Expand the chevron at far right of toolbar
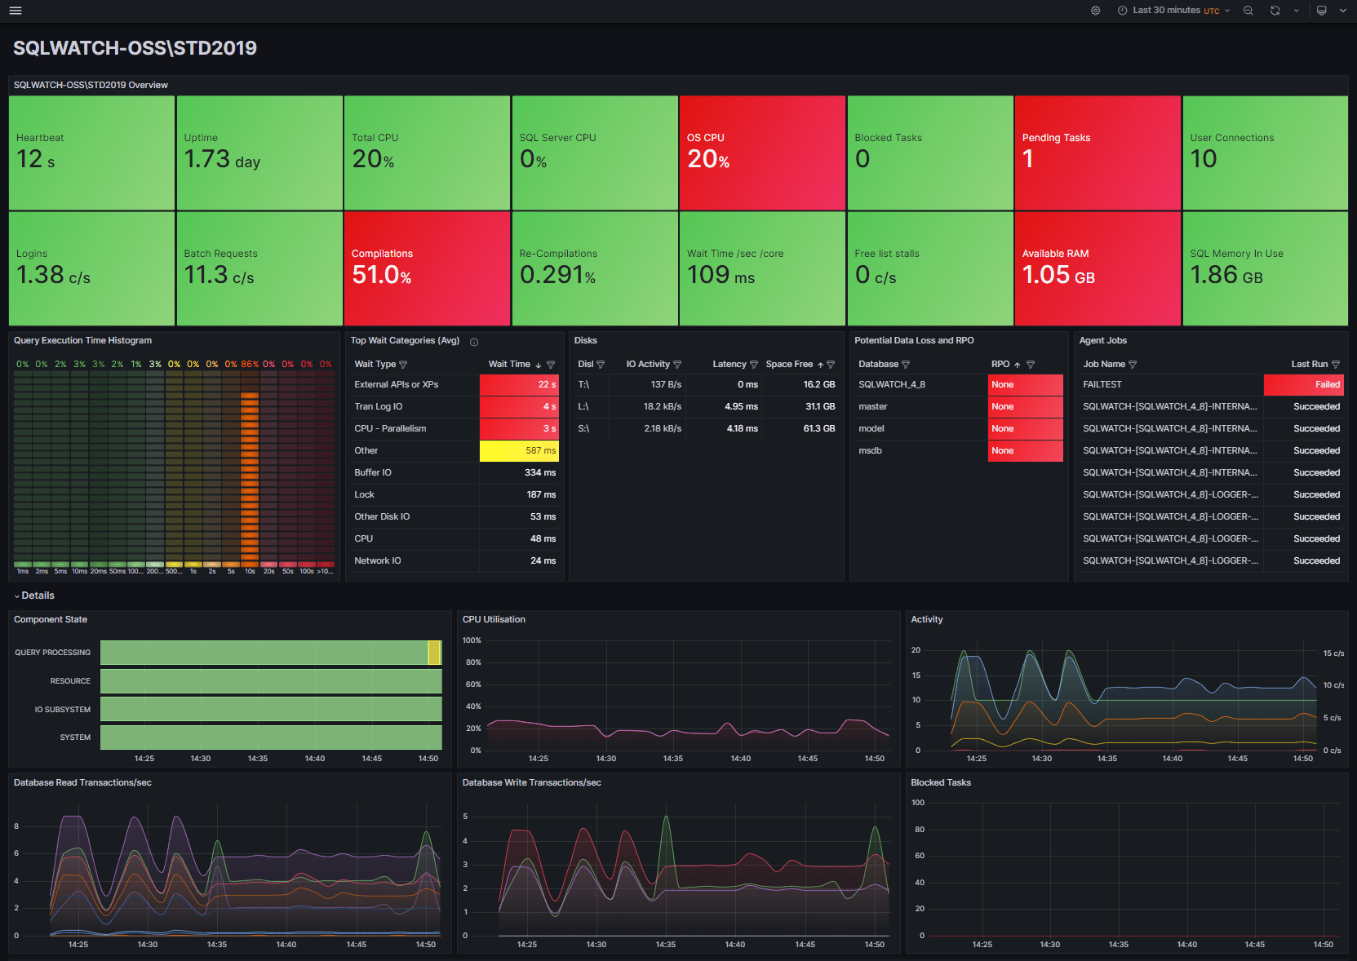Image resolution: width=1357 pixels, height=961 pixels. pyautogui.click(x=1342, y=11)
